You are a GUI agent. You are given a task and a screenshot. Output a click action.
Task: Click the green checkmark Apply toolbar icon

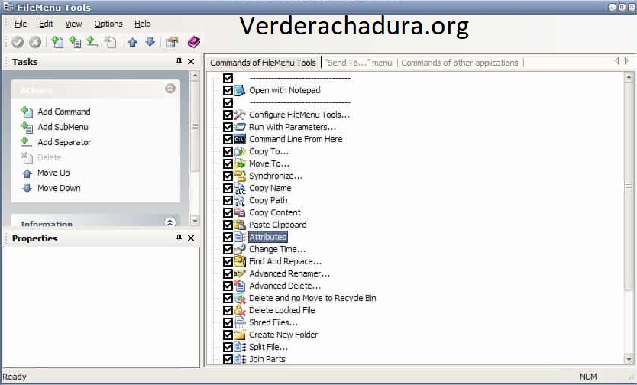pyautogui.click(x=18, y=42)
